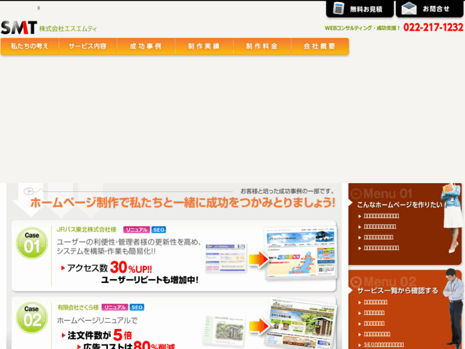This screenshot has height=349, width=465.
Task: Click the WEBコンサルティング・成功支援 tagline
Action: coord(363,28)
